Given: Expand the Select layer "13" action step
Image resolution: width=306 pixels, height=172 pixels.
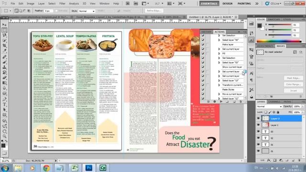Looking at the screenshot, I should click(x=219, y=81).
